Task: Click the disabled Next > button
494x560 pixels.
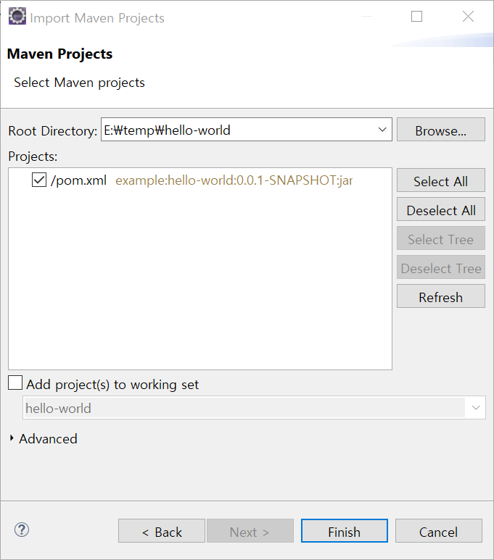Action: pos(250,531)
